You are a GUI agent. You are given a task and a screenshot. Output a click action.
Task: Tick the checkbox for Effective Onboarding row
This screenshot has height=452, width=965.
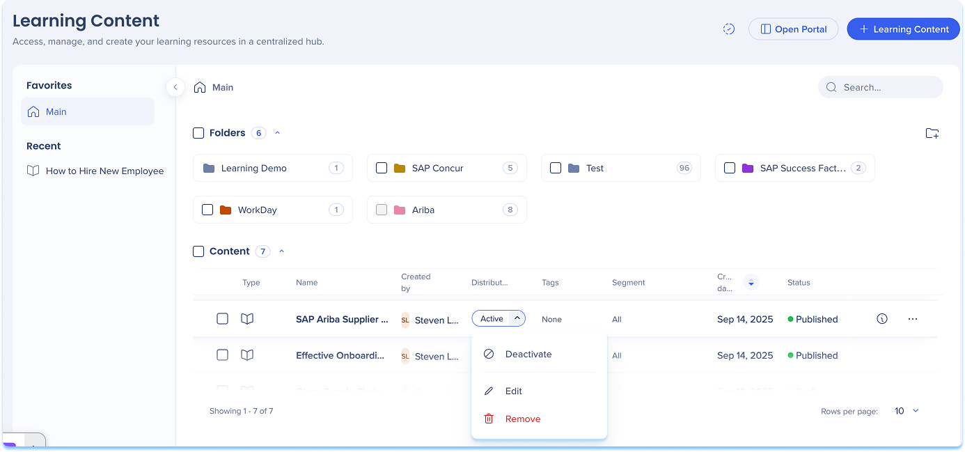tap(222, 355)
